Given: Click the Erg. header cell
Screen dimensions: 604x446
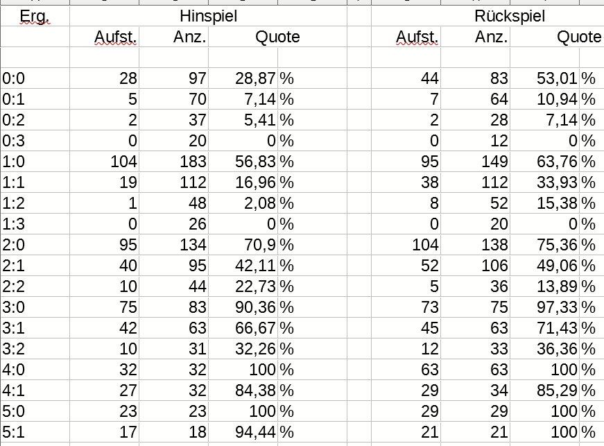Looking at the screenshot, I should [x=35, y=16].
